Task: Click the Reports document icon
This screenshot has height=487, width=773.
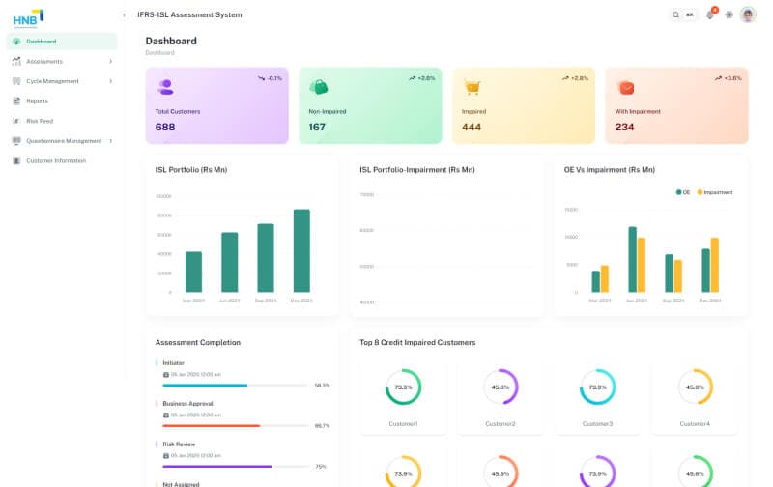Action: [16, 101]
